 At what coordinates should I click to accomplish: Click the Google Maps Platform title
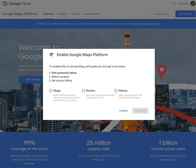20,14
